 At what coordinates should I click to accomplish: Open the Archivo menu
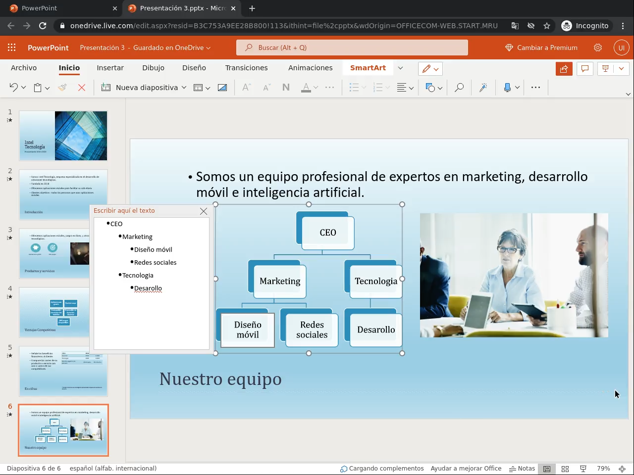tap(24, 68)
